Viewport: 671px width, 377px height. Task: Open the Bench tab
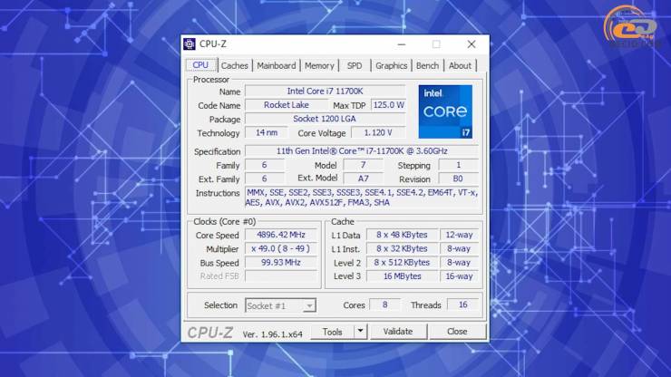(x=427, y=66)
